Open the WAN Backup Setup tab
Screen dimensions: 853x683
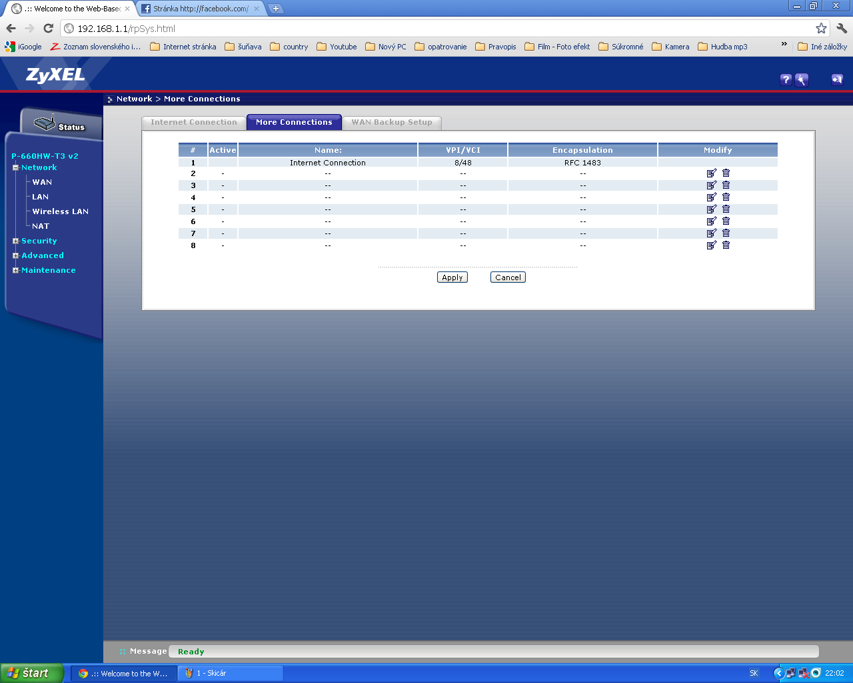coord(392,123)
